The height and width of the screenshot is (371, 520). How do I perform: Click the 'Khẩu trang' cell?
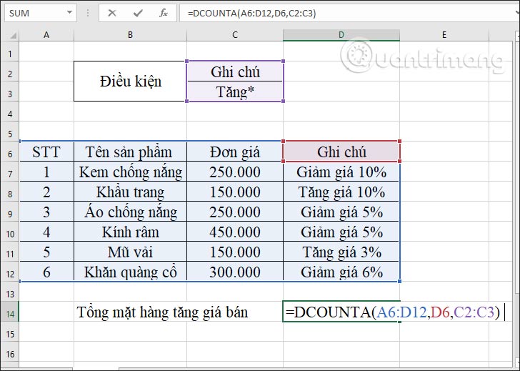[x=130, y=192]
